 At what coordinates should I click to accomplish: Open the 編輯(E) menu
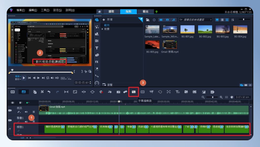coord(33,10)
